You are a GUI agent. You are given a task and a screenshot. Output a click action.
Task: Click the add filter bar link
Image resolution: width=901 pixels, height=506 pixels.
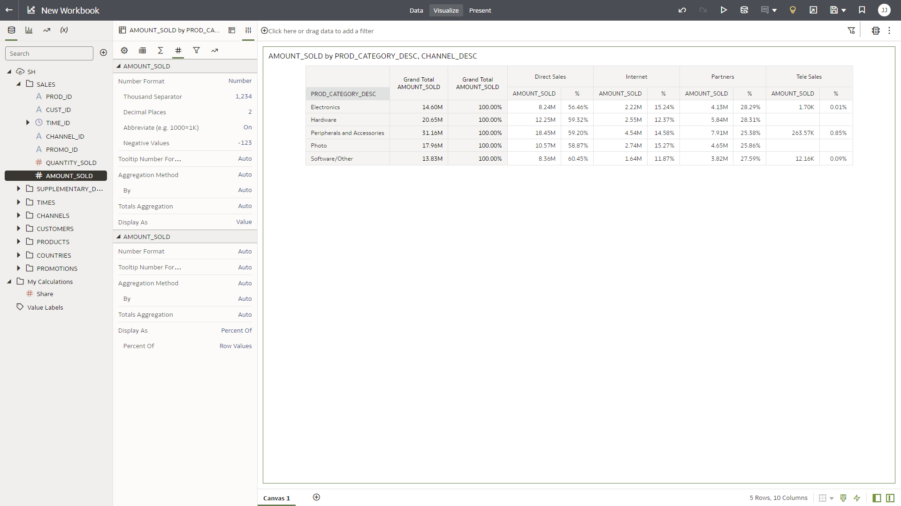point(321,31)
